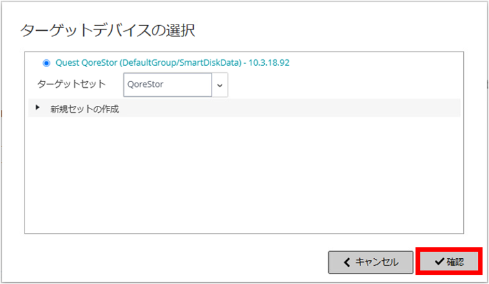Go back using the キャンセル arrow button

click(x=371, y=262)
